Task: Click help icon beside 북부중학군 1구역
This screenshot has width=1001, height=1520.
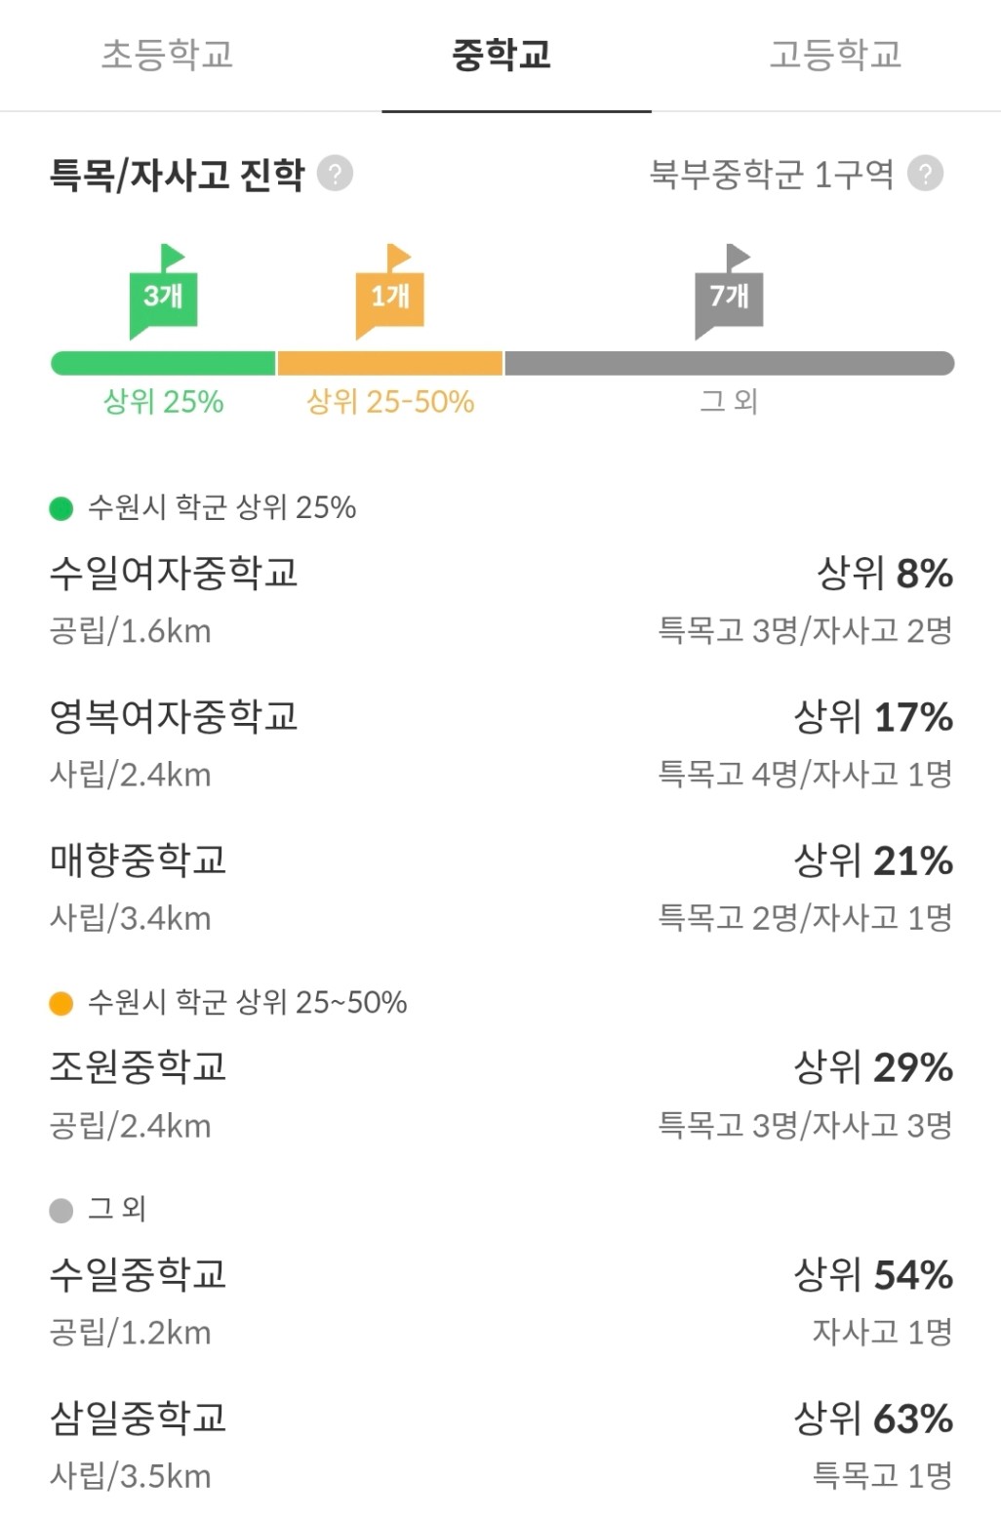Action: click(x=925, y=174)
